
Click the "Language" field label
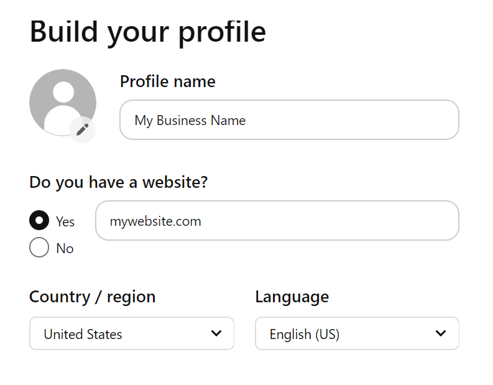point(292,297)
